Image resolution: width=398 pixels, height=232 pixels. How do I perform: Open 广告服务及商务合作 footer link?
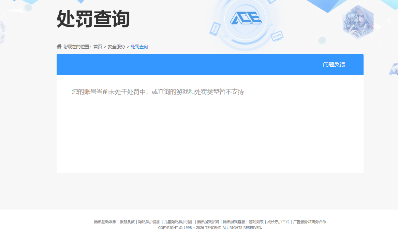click(x=310, y=222)
